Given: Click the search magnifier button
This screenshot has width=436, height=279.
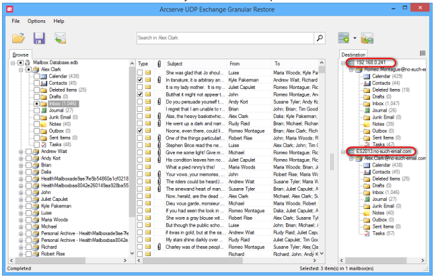Looking at the screenshot, I should (320, 38).
